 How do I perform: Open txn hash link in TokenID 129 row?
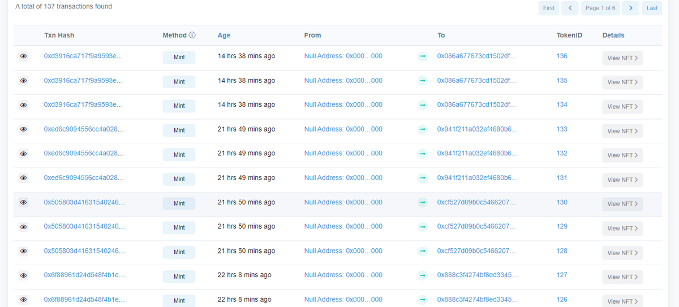tap(84, 226)
